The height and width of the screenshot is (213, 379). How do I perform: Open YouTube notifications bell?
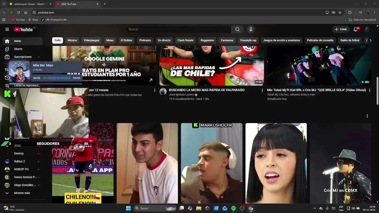click(x=356, y=29)
